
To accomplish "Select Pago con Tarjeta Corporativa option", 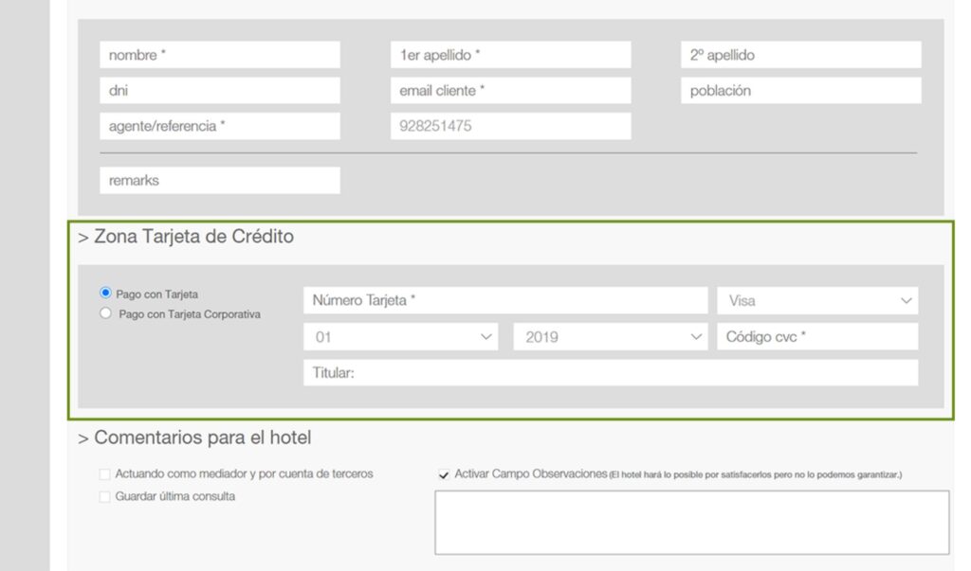I will [x=105, y=313].
